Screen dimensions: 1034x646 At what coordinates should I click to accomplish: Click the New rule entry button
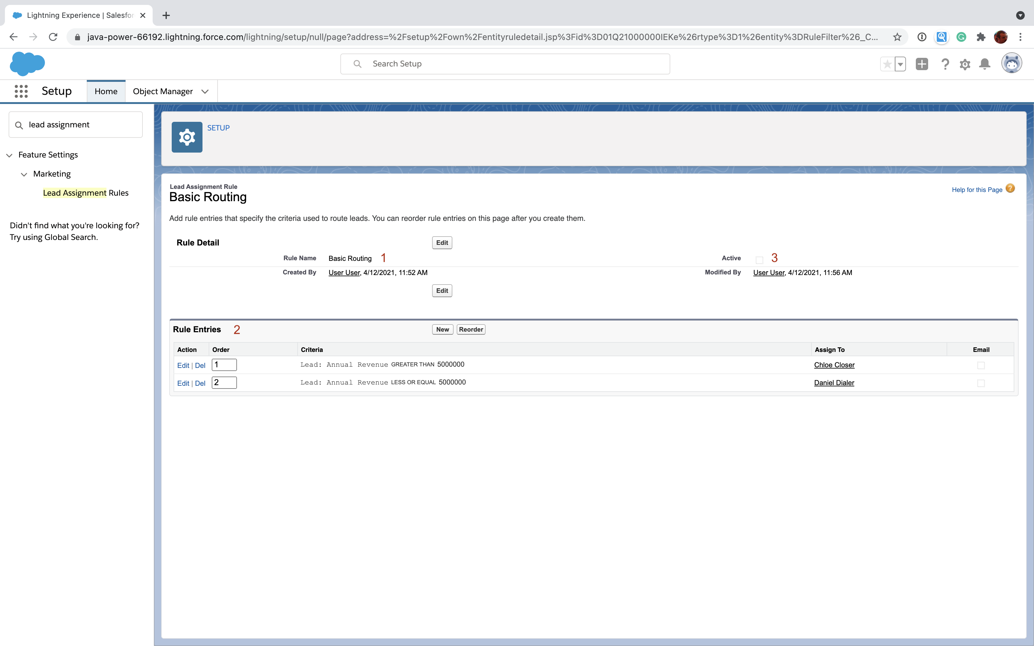click(x=442, y=329)
